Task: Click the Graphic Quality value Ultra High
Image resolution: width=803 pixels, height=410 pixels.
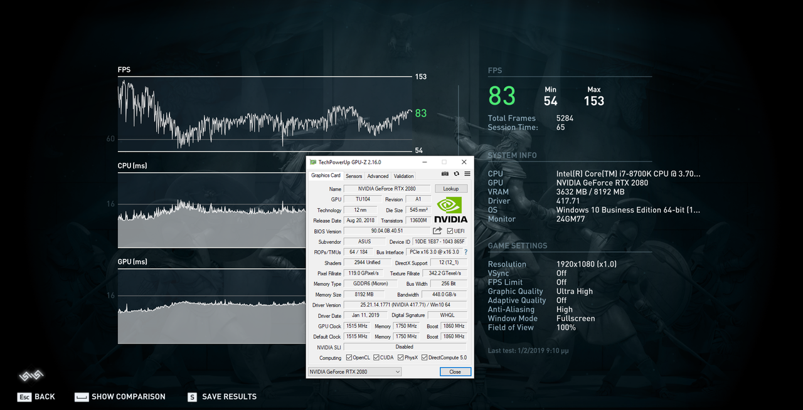Action: pos(575,292)
